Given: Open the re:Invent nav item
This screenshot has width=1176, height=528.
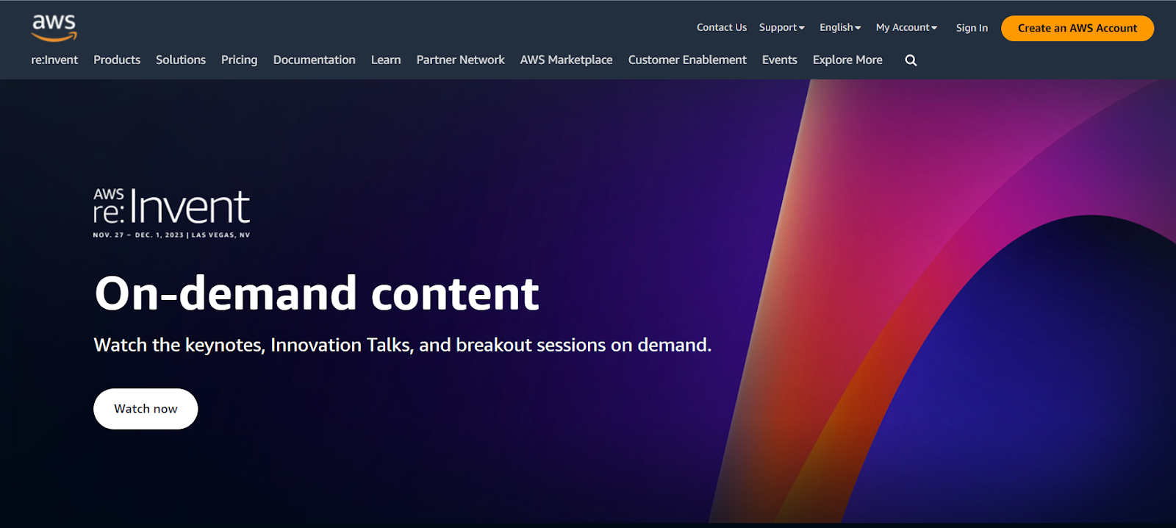Looking at the screenshot, I should coord(54,60).
